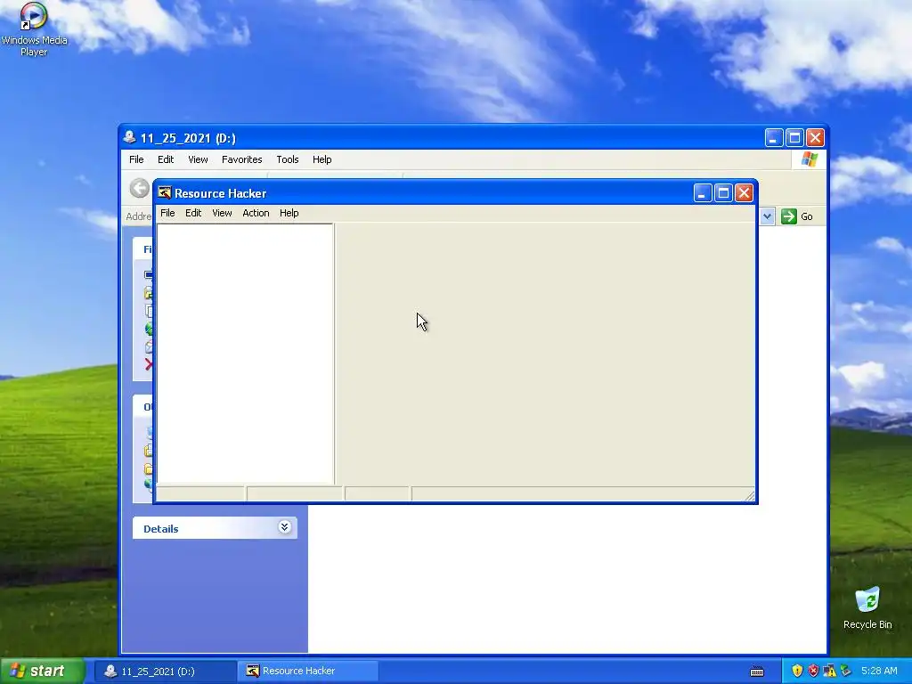Open the File menu in the D: Explorer window

point(136,159)
